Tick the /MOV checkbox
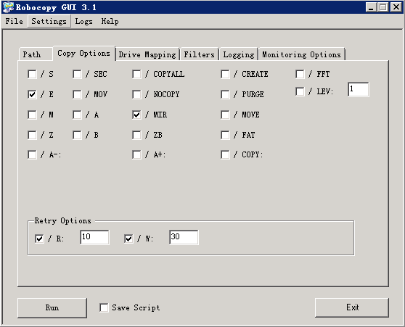 coord(77,94)
